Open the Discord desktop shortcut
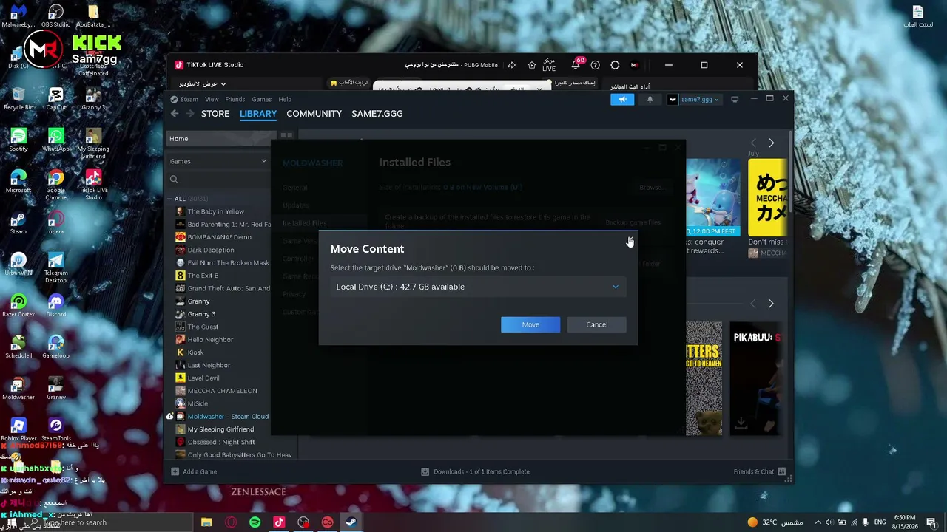The height and width of the screenshot is (532, 947). [x=55, y=305]
